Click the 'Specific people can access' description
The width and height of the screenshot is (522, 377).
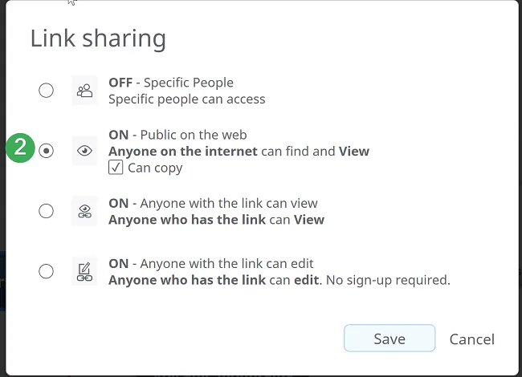pos(186,99)
